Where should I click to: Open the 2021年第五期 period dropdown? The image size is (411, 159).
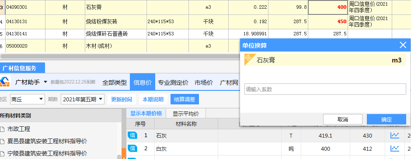click(83, 99)
